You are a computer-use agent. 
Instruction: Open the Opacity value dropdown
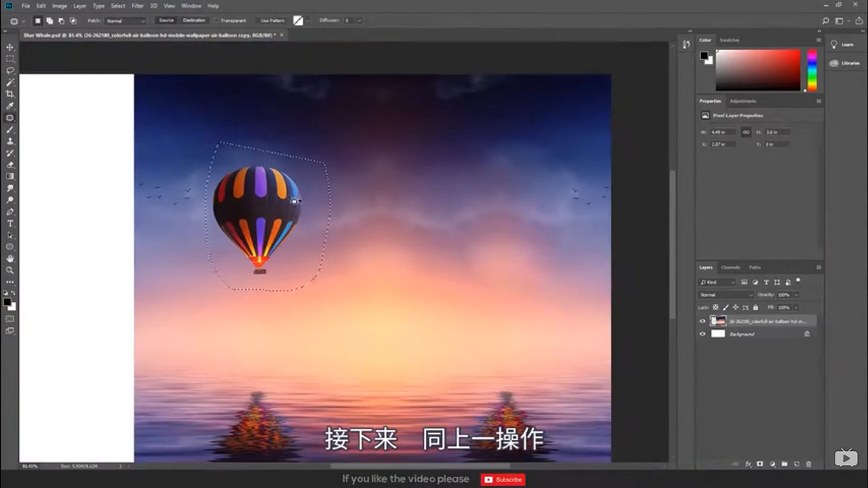[796, 295]
